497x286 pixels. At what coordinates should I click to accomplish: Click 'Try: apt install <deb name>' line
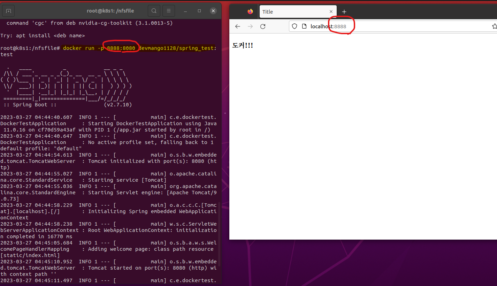click(x=43, y=36)
